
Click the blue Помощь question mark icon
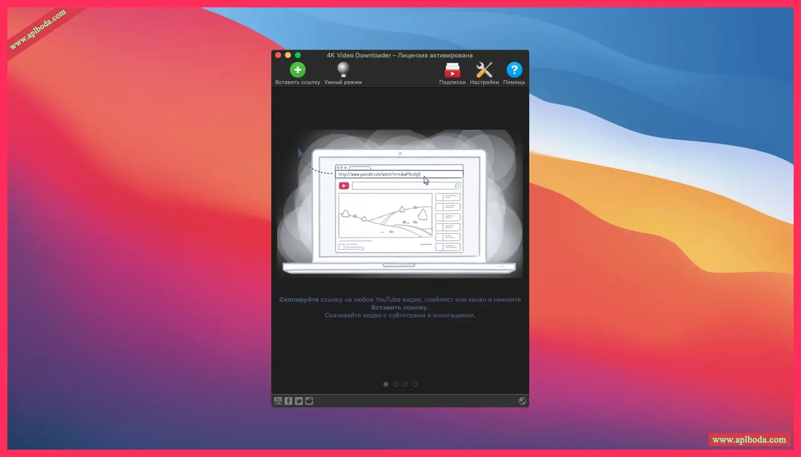(x=514, y=70)
